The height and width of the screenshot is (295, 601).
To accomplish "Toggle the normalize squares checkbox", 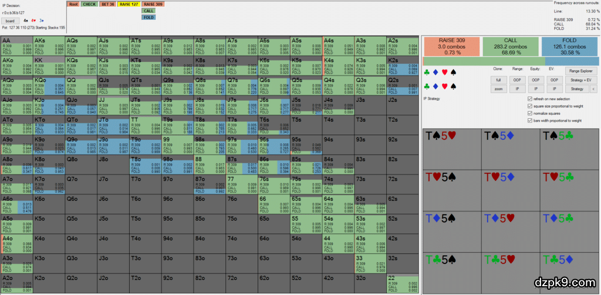I will [x=530, y=114].
